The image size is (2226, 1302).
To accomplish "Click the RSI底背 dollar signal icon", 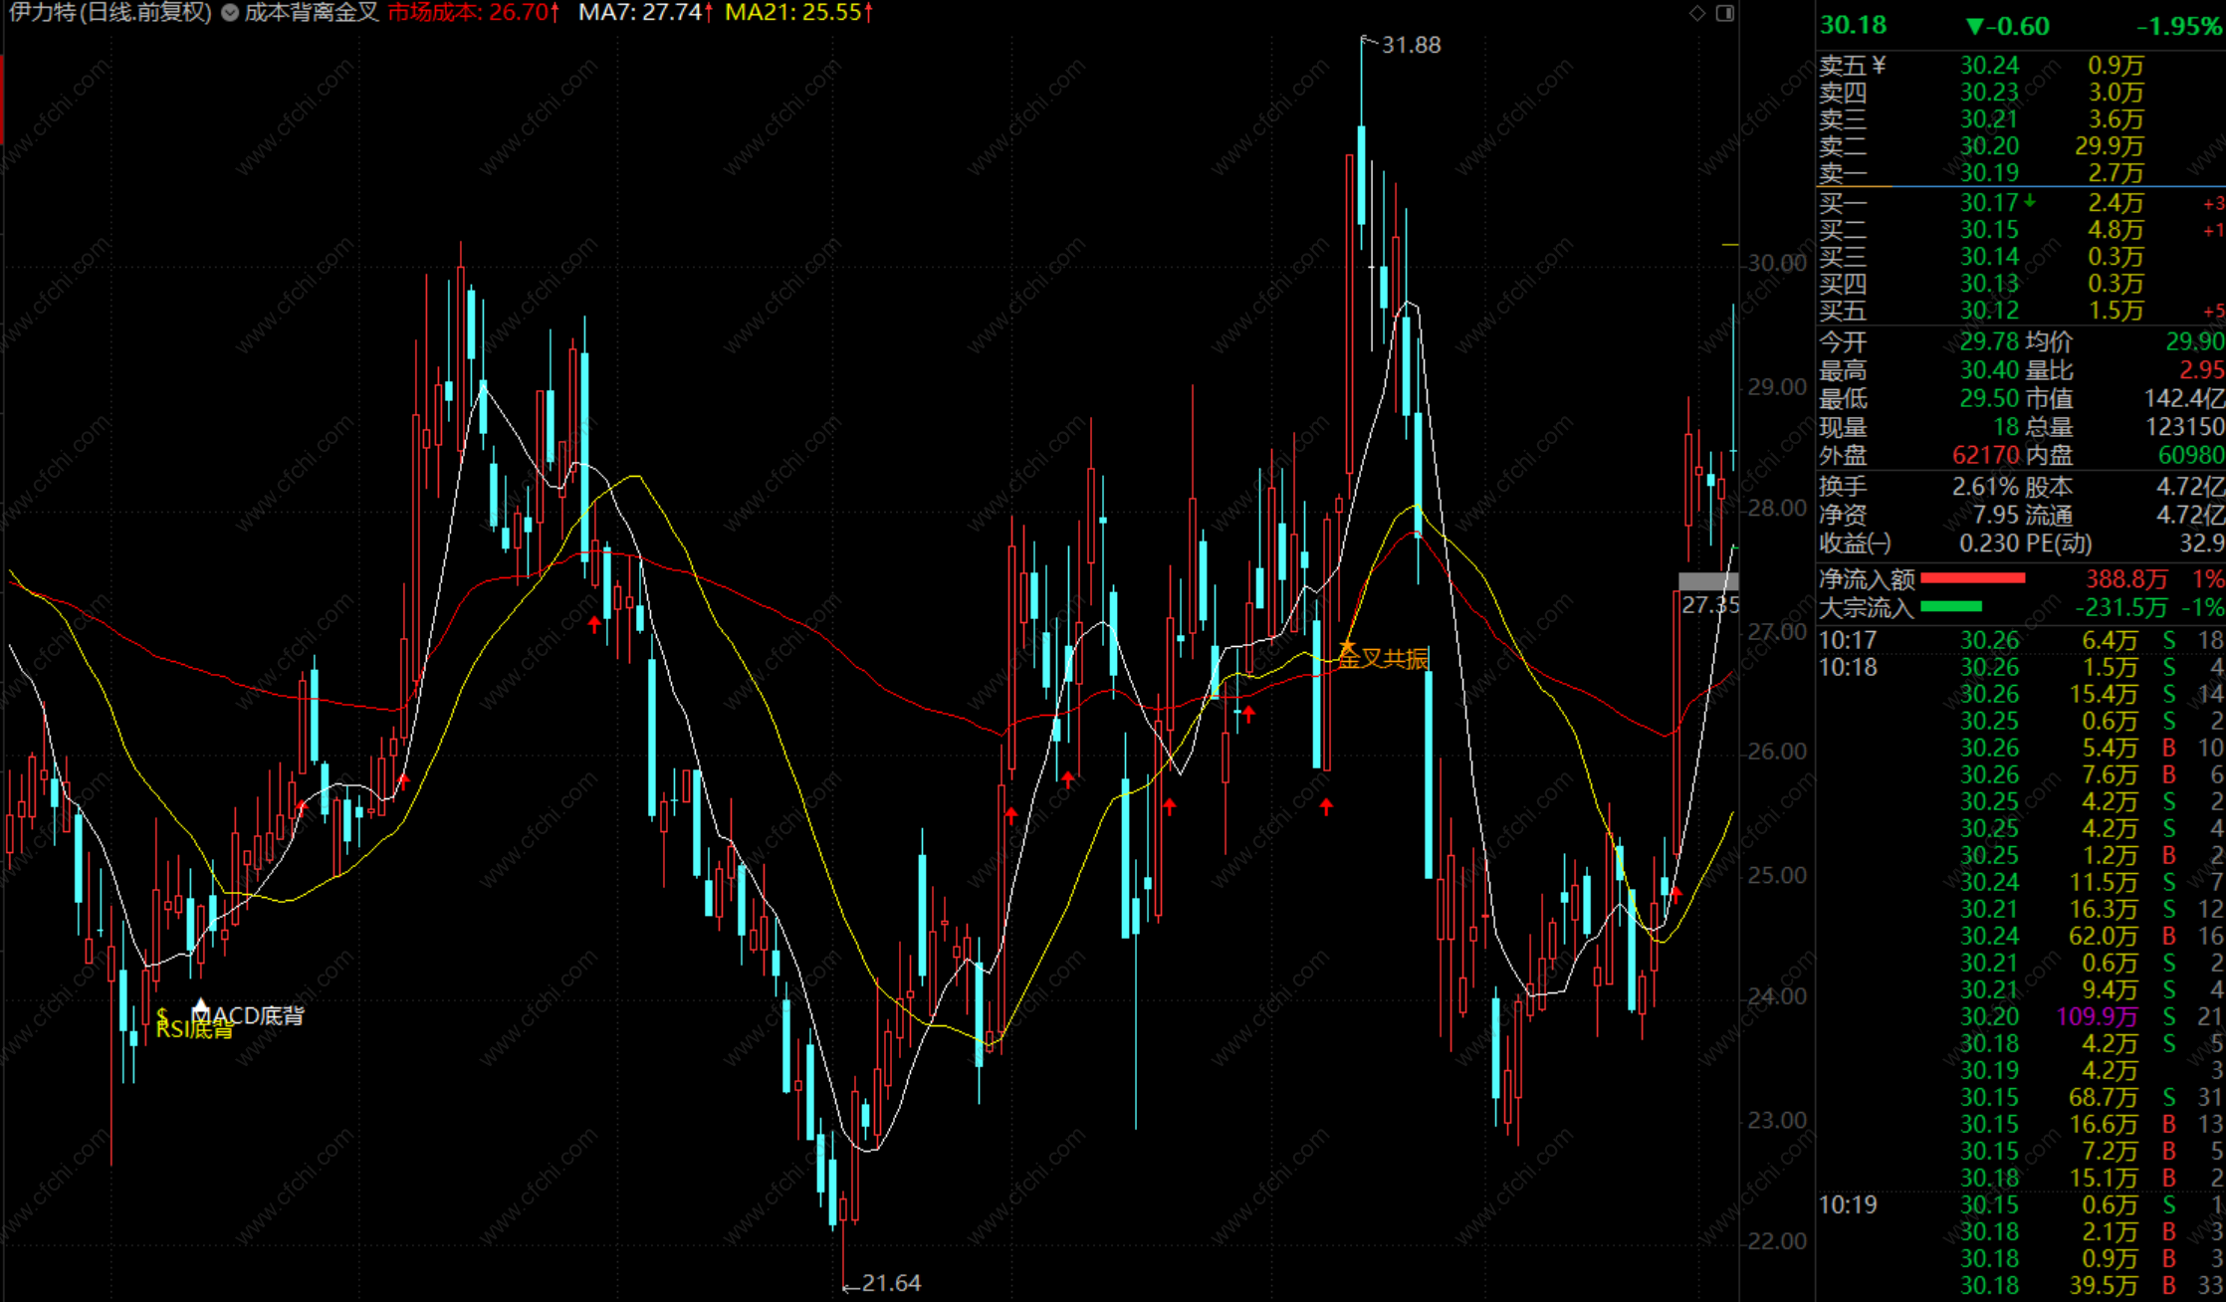I will tap(162, 1016).
